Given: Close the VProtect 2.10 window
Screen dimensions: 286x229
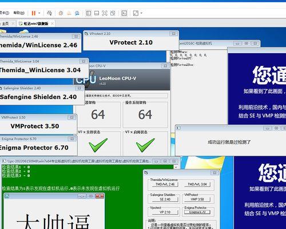Looking at the screenshot, I should (x=173, y=34).
